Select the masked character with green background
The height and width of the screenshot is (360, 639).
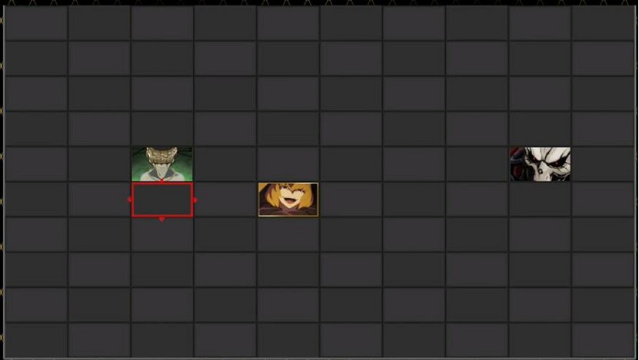162,164
